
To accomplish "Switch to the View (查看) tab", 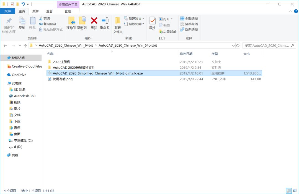I will click(49, 11).
